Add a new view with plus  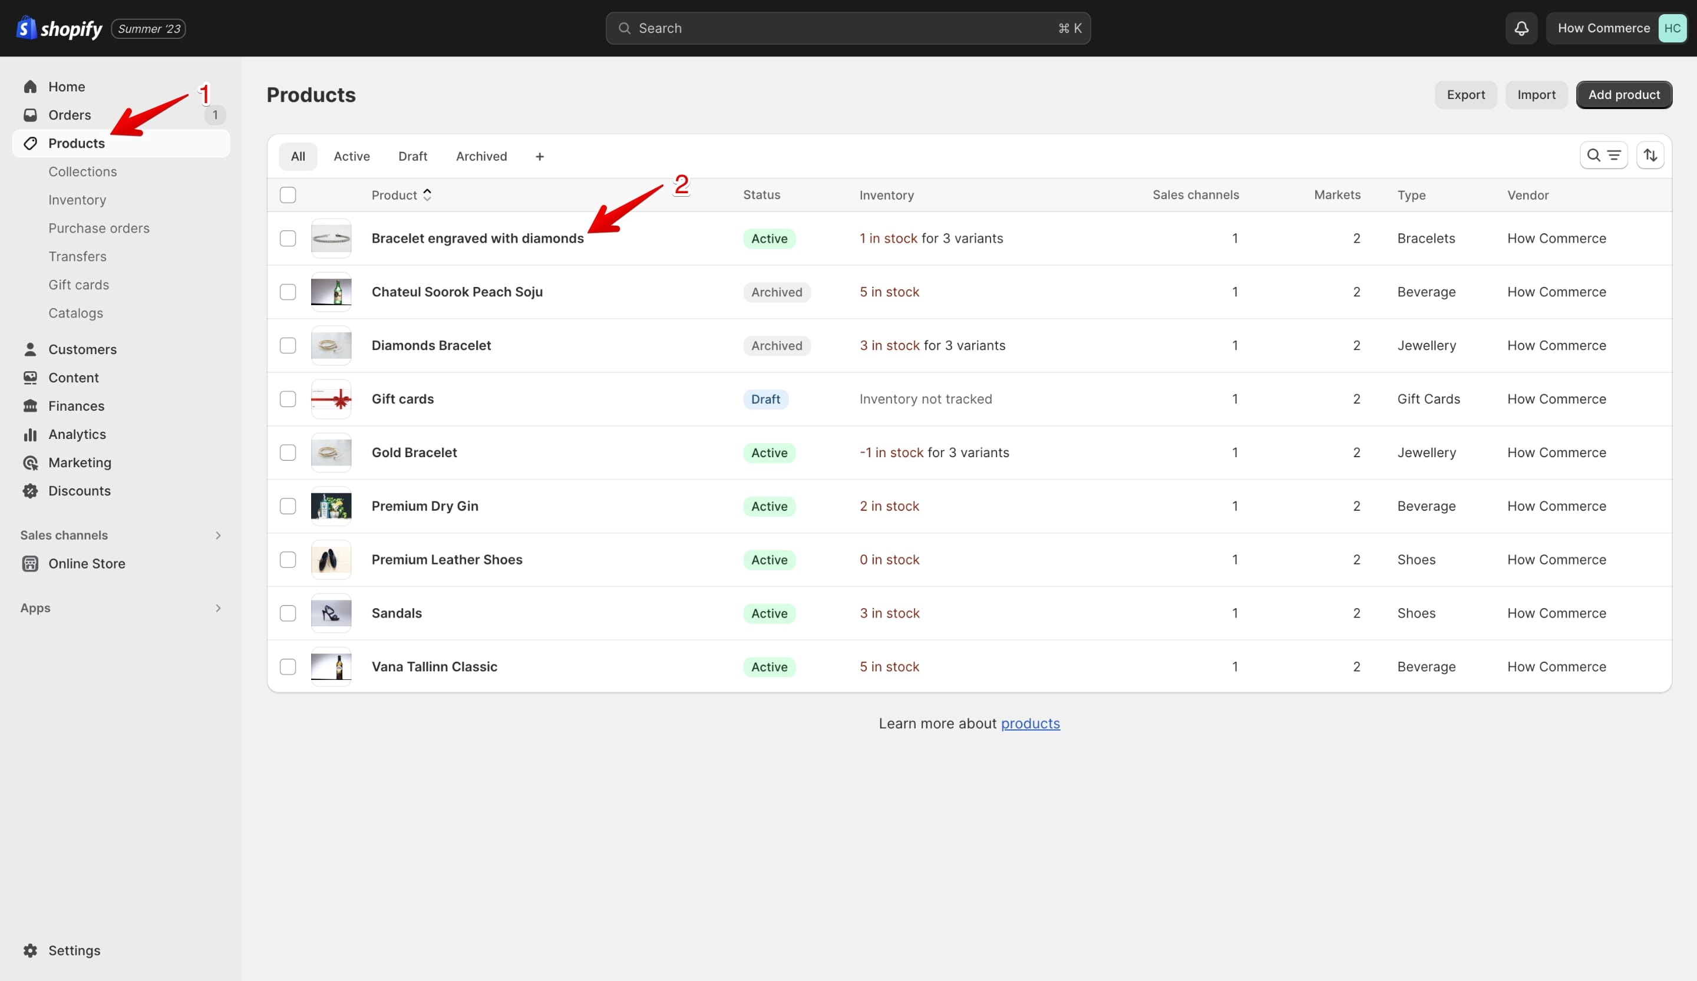click(539, 156)
